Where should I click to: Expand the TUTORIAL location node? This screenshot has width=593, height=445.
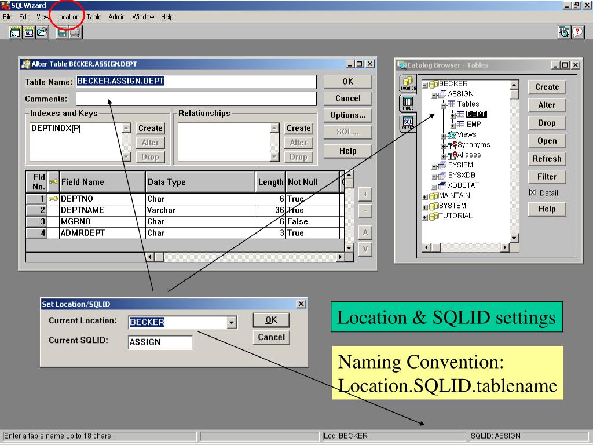(x=425, y=218)
